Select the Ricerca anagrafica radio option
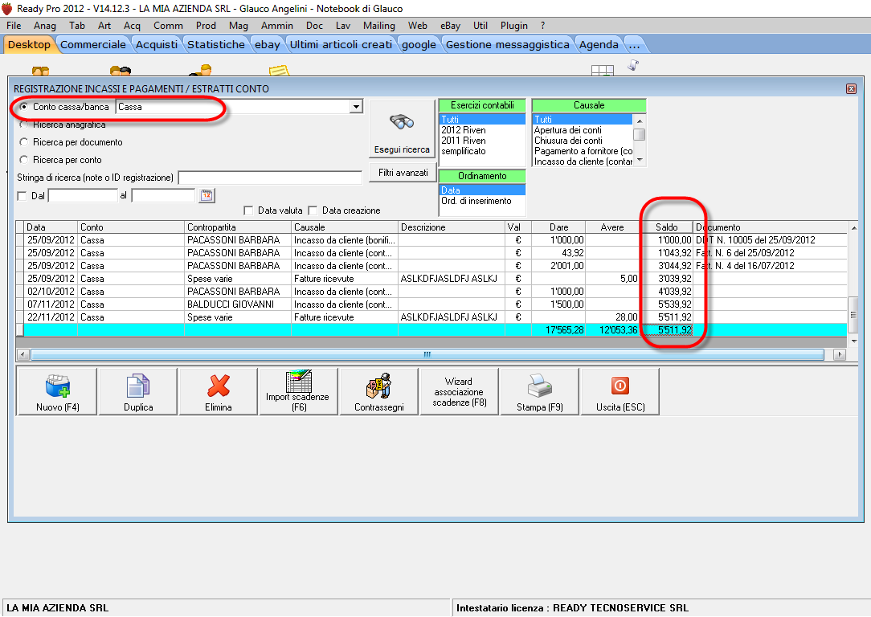Viewport: 871px width, 617px height. tap(24, 125)
